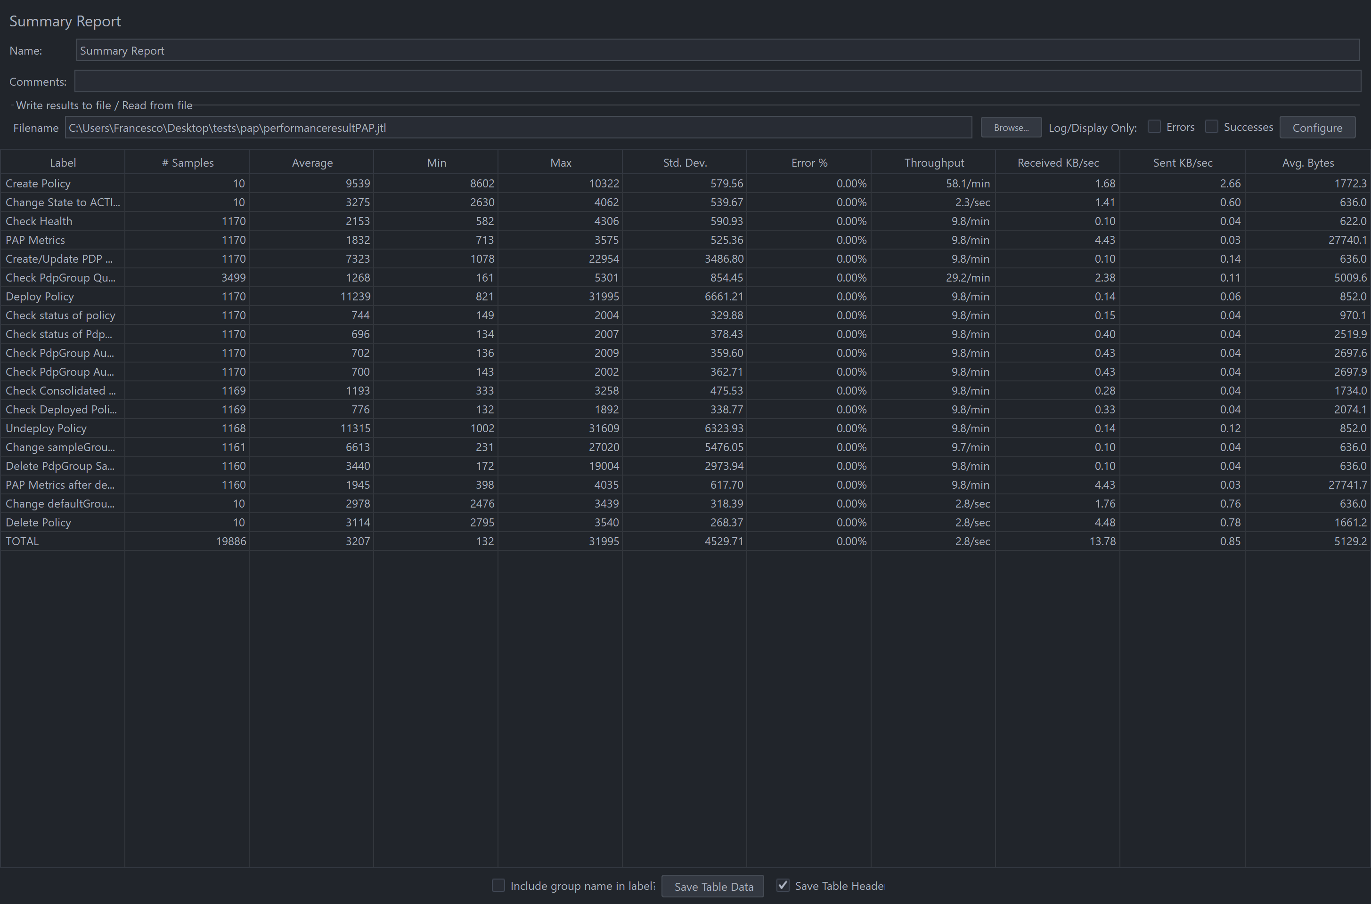The width and height of the screenshot is (1371, 904).
Task: Click the 2.66 sent KB/sec cell
Action: [1183, 183]
